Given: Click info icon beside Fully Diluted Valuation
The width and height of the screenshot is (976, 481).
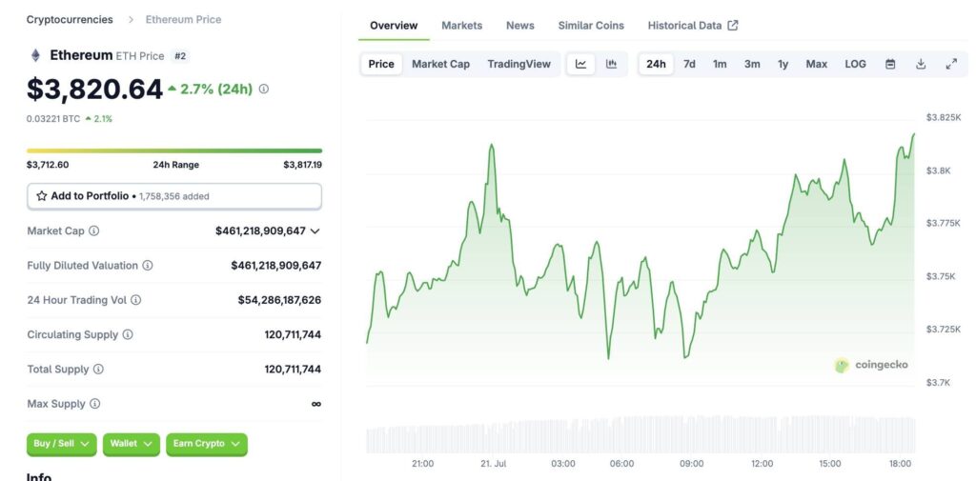Looking at the screenshot, I should point(148,266).
